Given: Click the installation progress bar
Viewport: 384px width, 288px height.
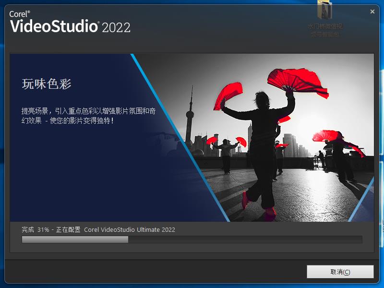Looking at the screenshot, I should (x=192, y=240).
